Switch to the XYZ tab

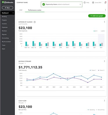tap(21, 10)
